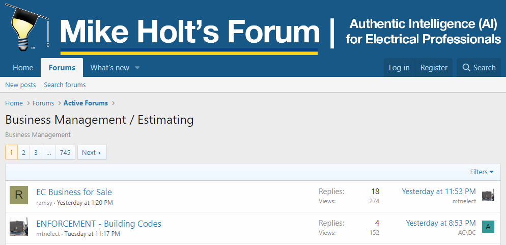Open latest post Yesterday at 8:53 PM
506x245 pixels.
(x=441, y=223)
